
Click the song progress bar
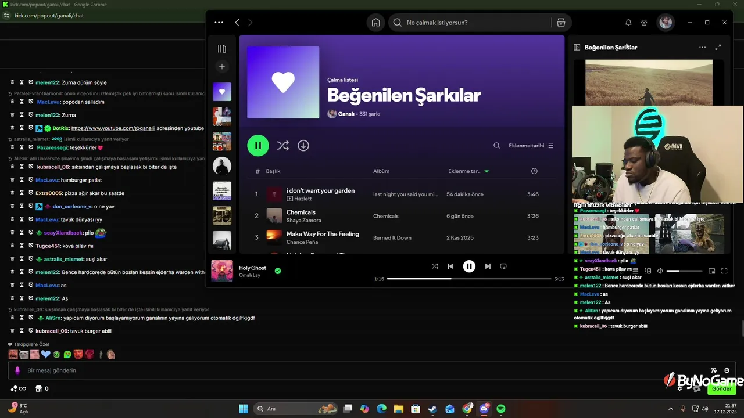tap(469, 279)
